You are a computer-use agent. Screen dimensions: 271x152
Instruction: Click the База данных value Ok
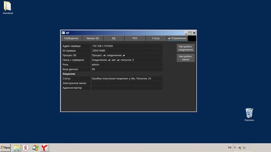(x=93, y=69)
